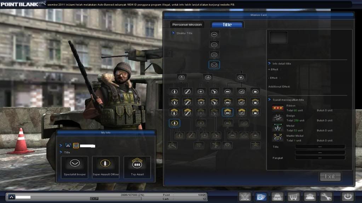Select the single-line circle title at tree top

[x=214, y=34]
